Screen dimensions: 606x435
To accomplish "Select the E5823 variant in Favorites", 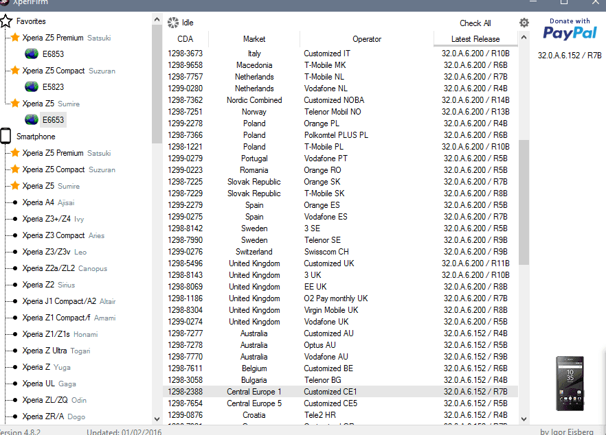I will point(53,87).
